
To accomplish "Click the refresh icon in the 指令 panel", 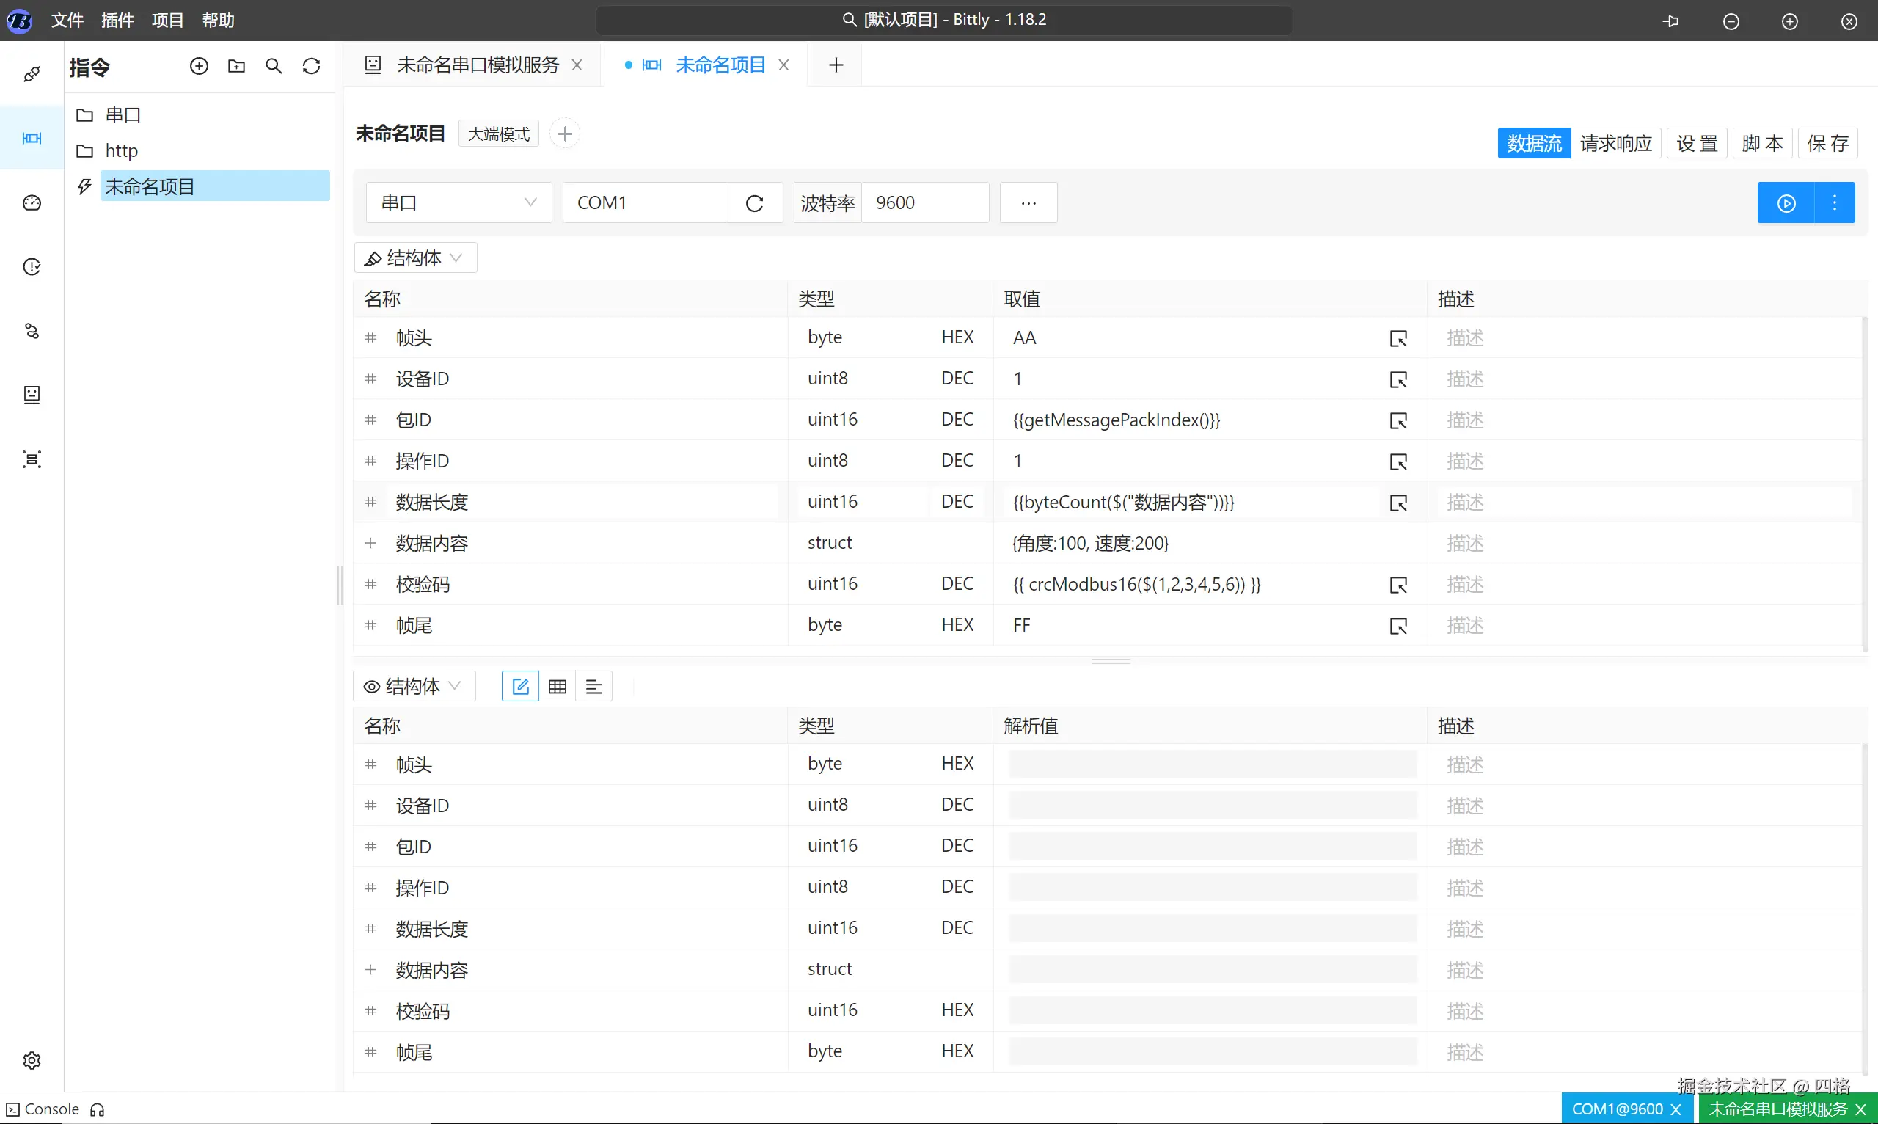I will [311, 67].
